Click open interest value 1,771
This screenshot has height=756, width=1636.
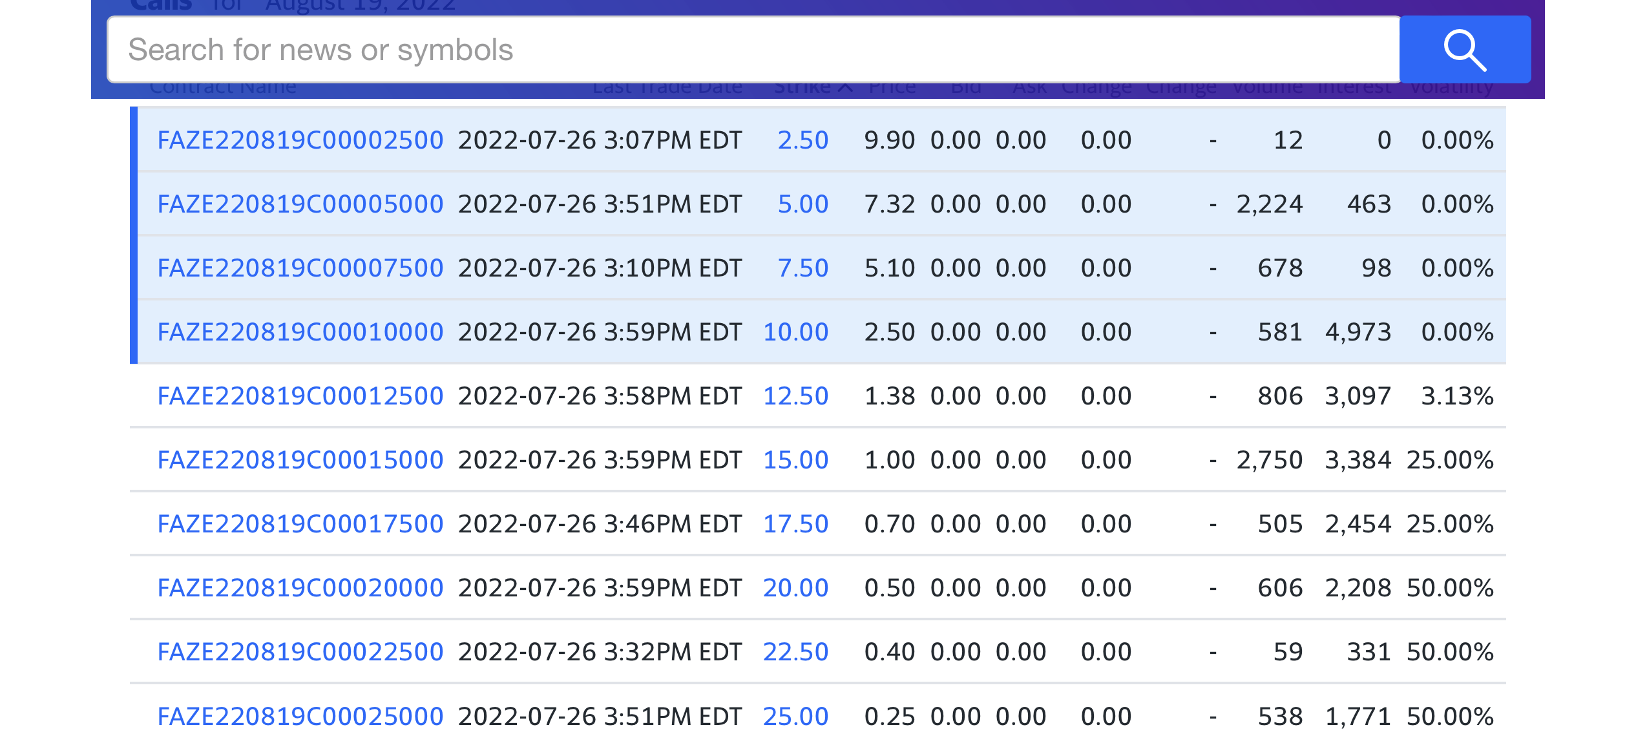coord(1358,717)
